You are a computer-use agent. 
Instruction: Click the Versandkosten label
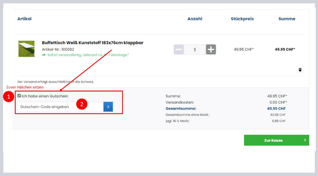[179, 102]
